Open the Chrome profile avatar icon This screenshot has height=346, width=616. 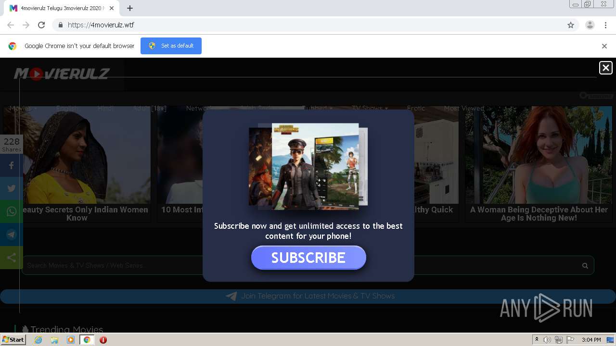tap(590, 25)
